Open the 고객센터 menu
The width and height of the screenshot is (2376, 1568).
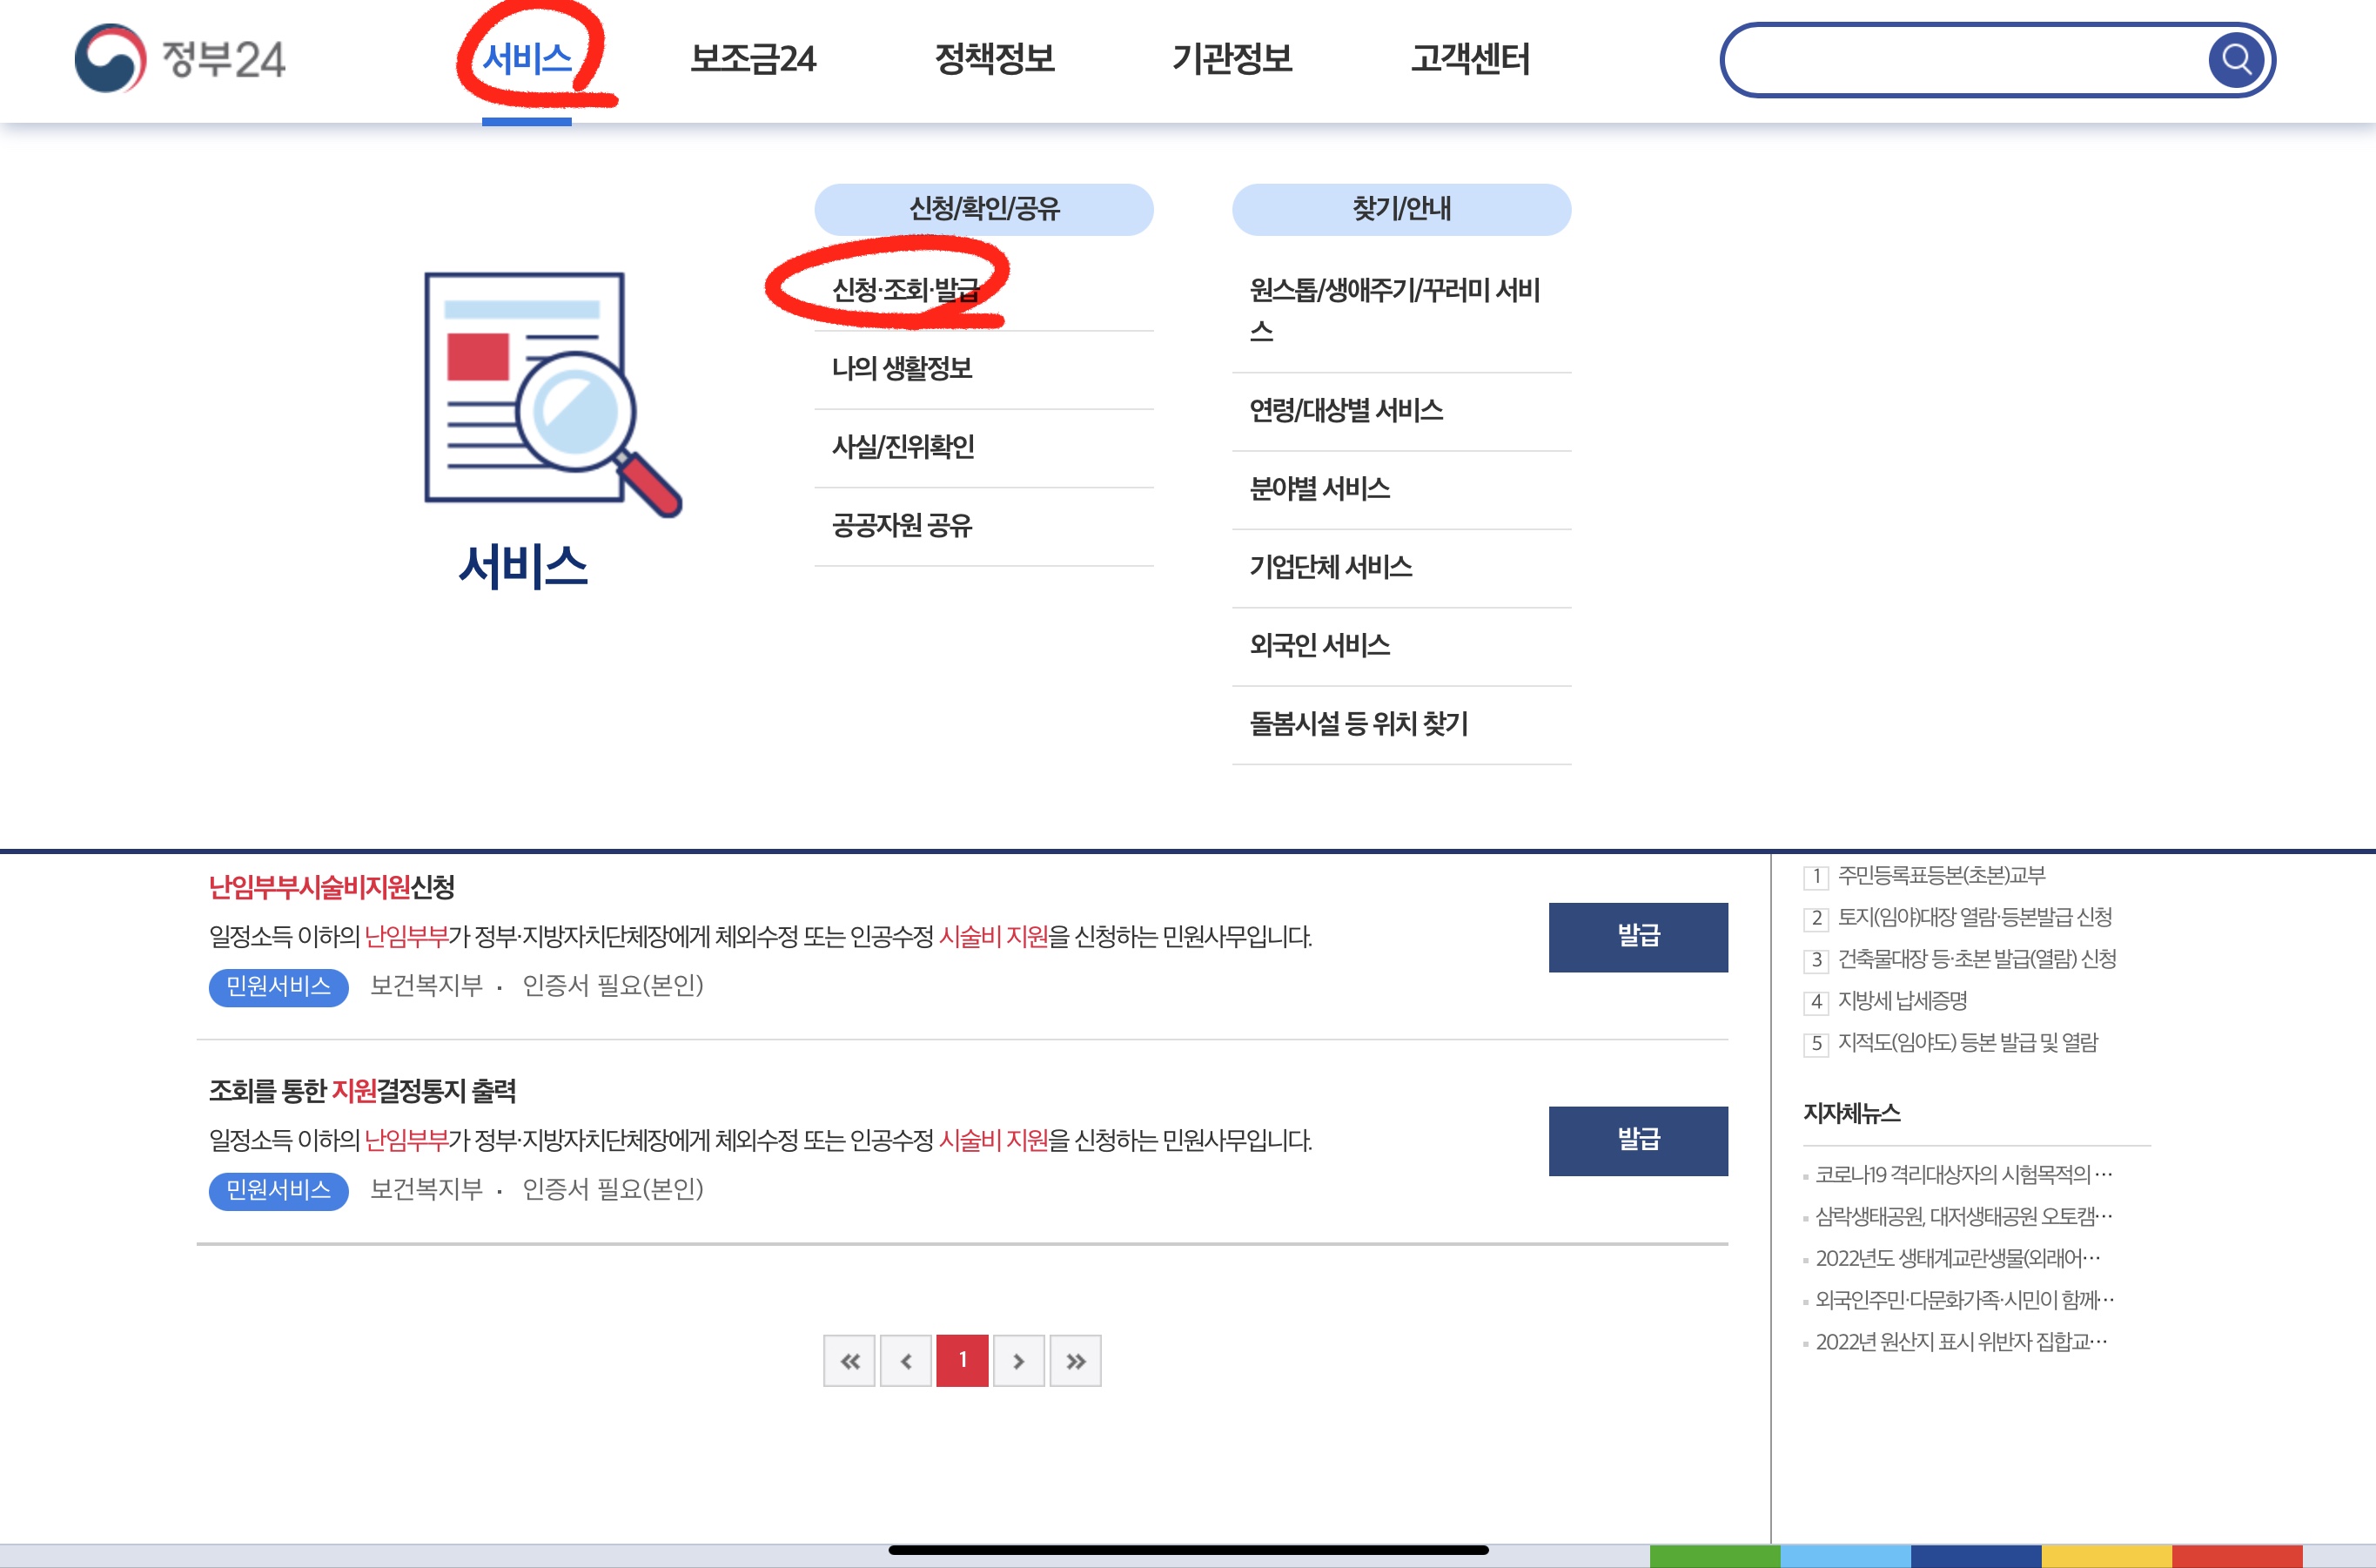[x=1473, y=60]
